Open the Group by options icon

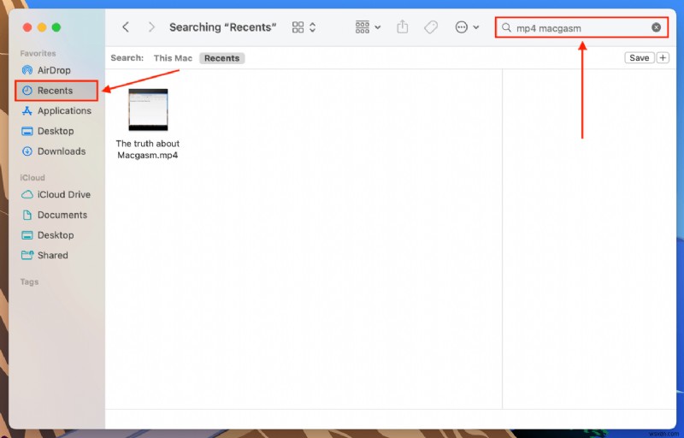(x=362, y=27)
